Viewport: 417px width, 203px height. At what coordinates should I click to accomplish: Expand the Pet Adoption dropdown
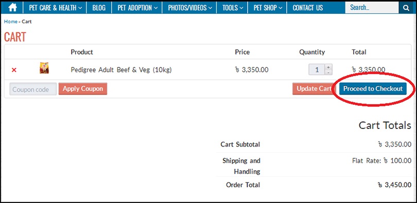click(x=137, y=8)
